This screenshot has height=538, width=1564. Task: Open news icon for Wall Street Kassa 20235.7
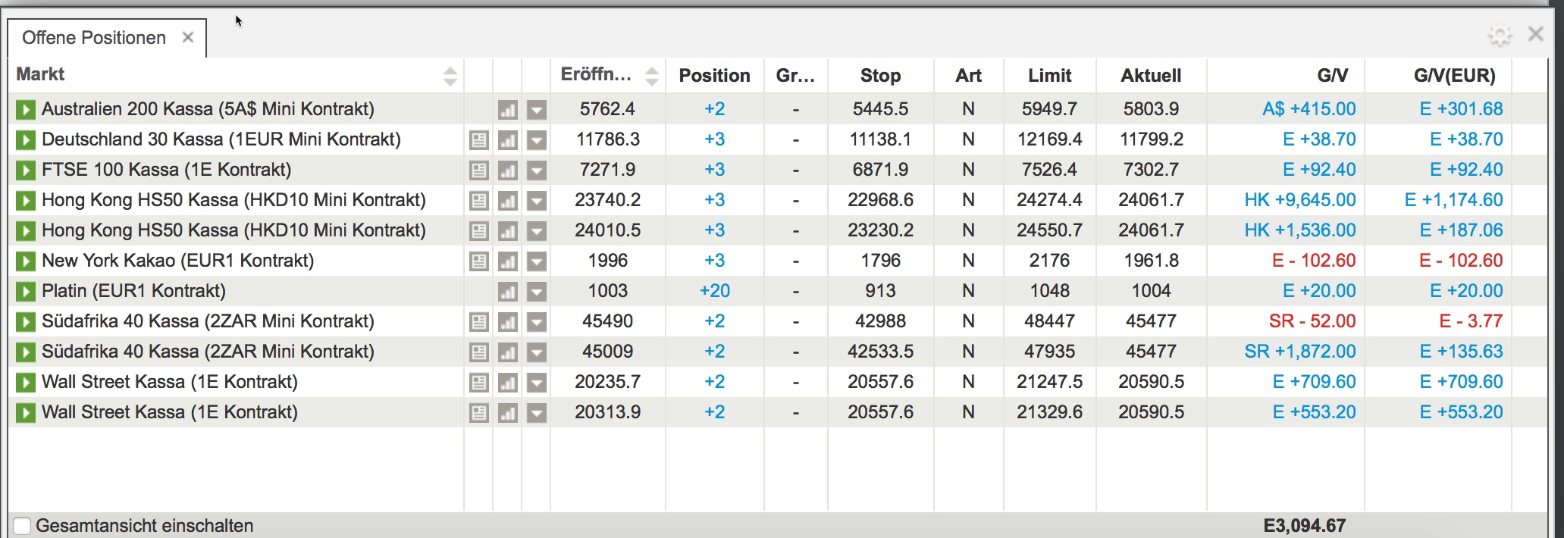click(x=478, y=383)
